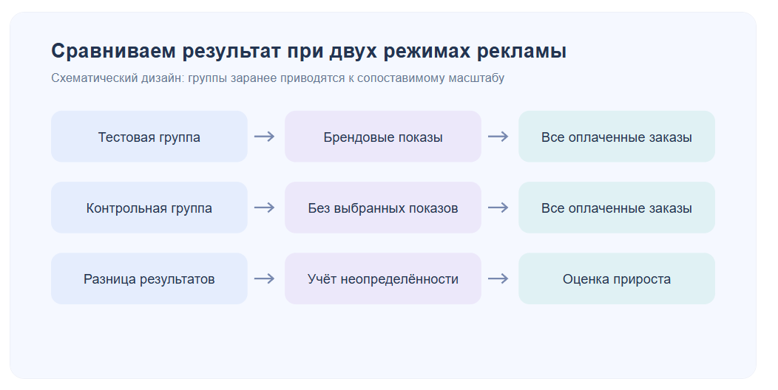The width and height of the screenshot is (778, 390).
Task: Click the heading Сравниваем результат при двух режимах рекламы
Action: [308, 51]
